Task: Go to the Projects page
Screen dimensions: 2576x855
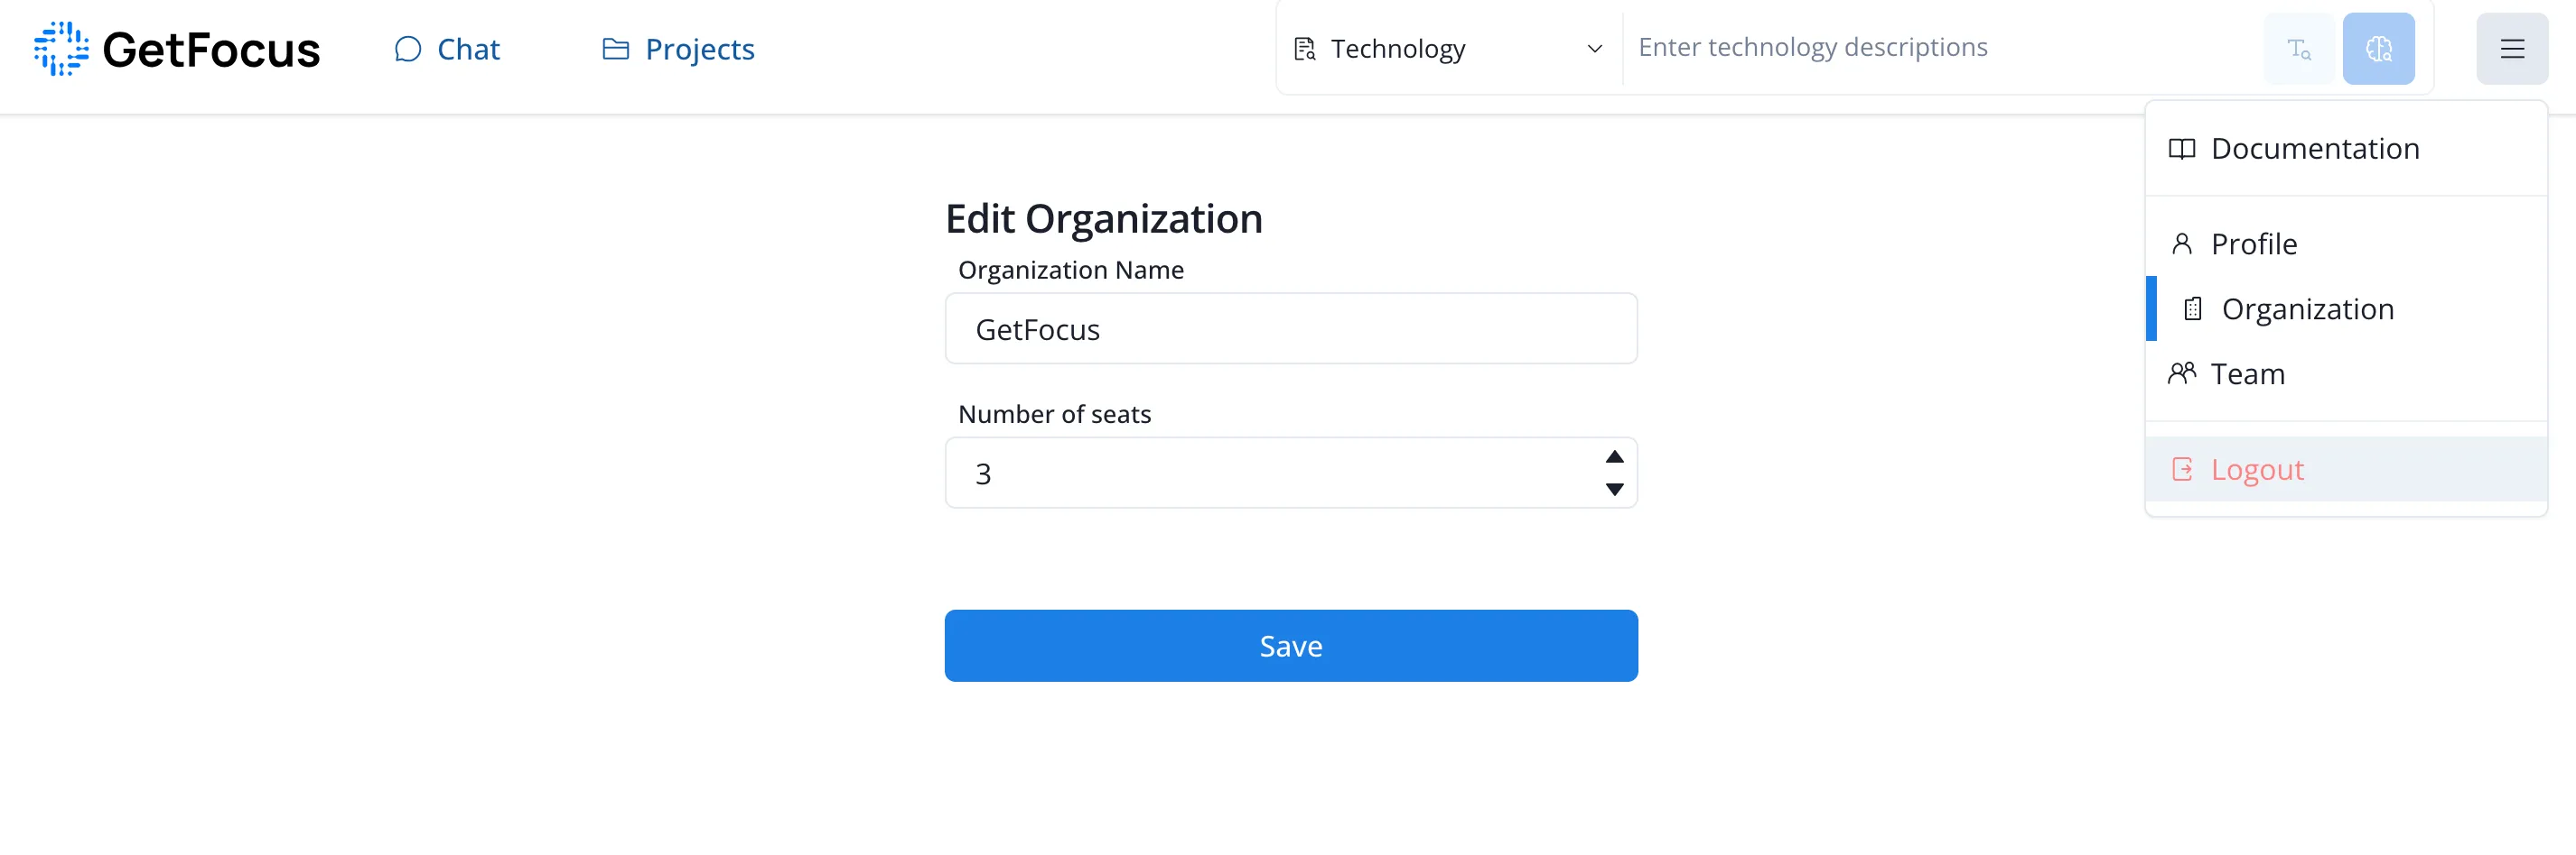Action: point(678,49)
